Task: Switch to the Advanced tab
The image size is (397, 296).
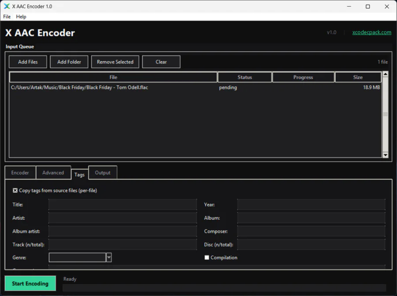Action: tap(53, 173)
